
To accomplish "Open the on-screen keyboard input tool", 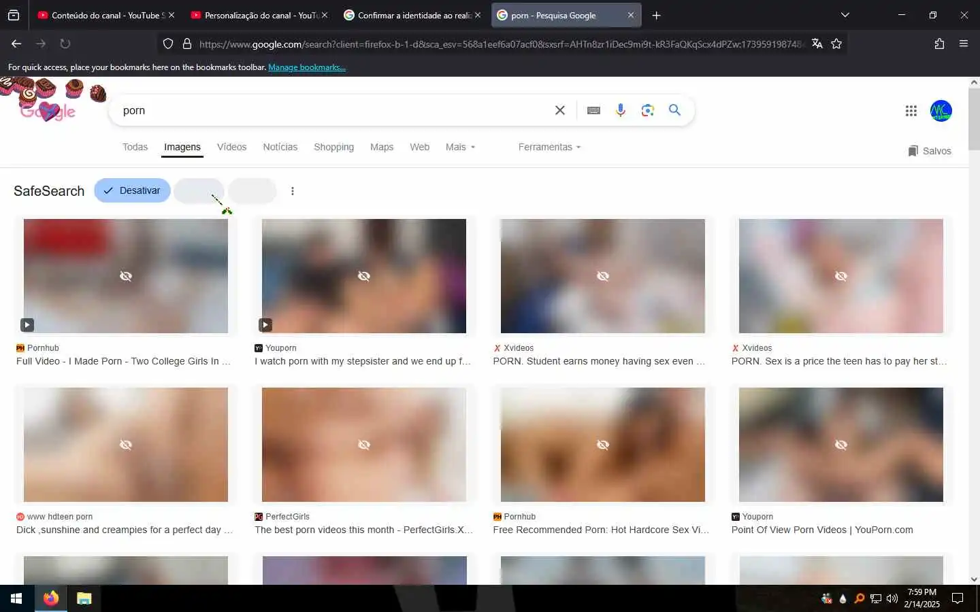I will [593, 110].
